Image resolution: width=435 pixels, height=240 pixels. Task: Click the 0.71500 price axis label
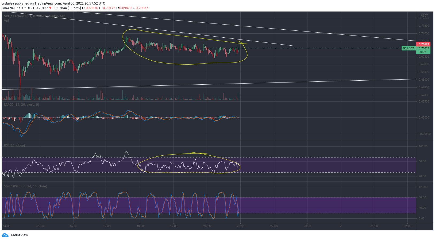pyautogui.click(x=424, y=26)
